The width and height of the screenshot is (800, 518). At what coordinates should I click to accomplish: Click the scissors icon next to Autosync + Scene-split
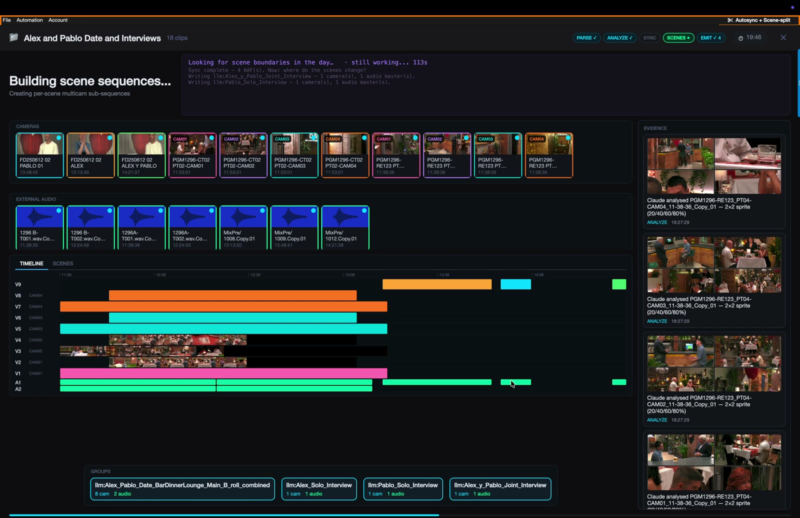click(x=730, y=20)
